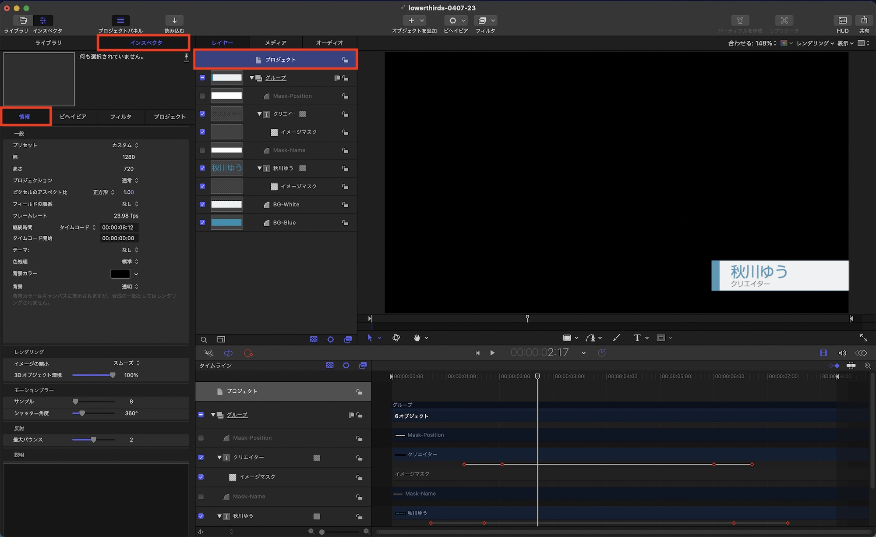876x537 pixels.
Task: Switch to the メディア tab
Action: pos(276,43)
